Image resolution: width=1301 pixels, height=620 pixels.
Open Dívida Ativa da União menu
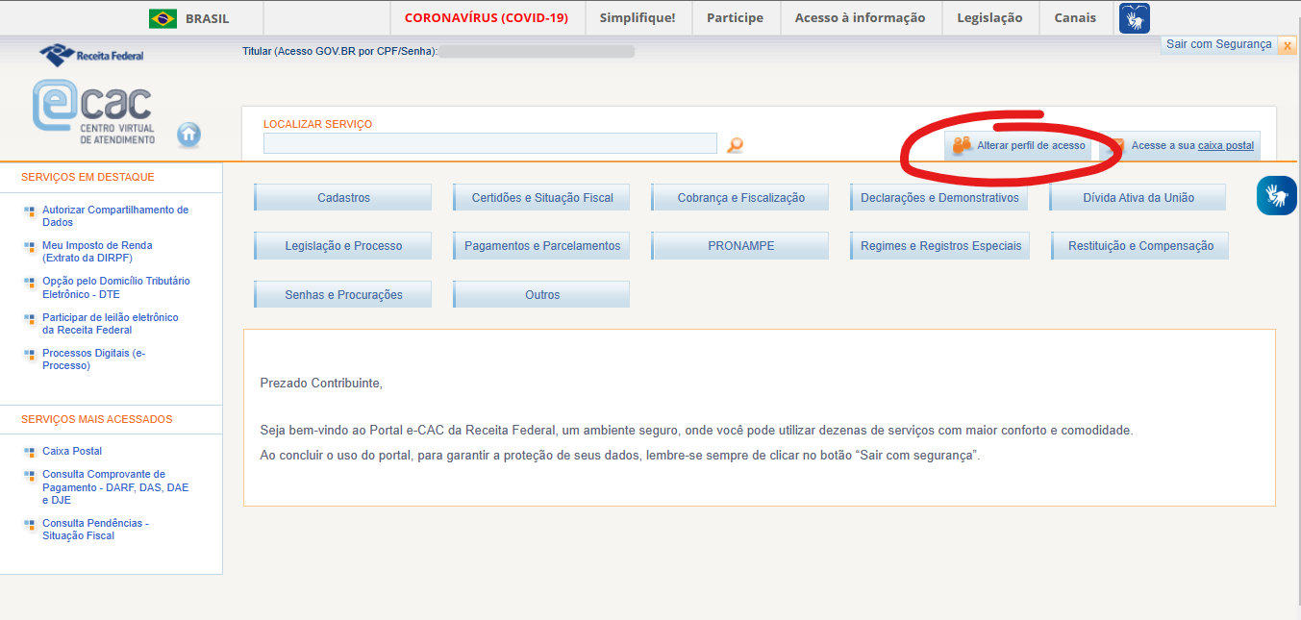[x=1138, y=197]
